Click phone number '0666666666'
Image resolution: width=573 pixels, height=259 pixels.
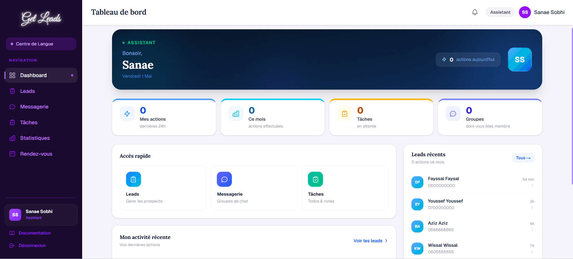pos(441,230)
